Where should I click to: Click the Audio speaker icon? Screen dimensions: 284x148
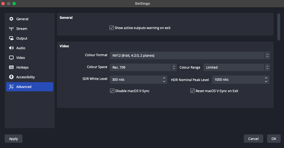tap(11, 48)
